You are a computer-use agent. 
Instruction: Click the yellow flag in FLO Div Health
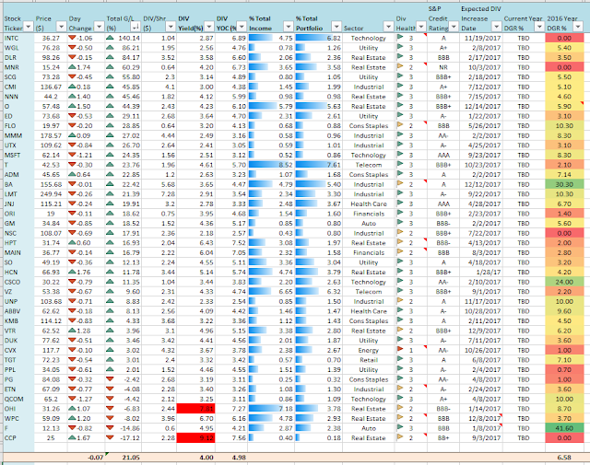coord(399,125)
